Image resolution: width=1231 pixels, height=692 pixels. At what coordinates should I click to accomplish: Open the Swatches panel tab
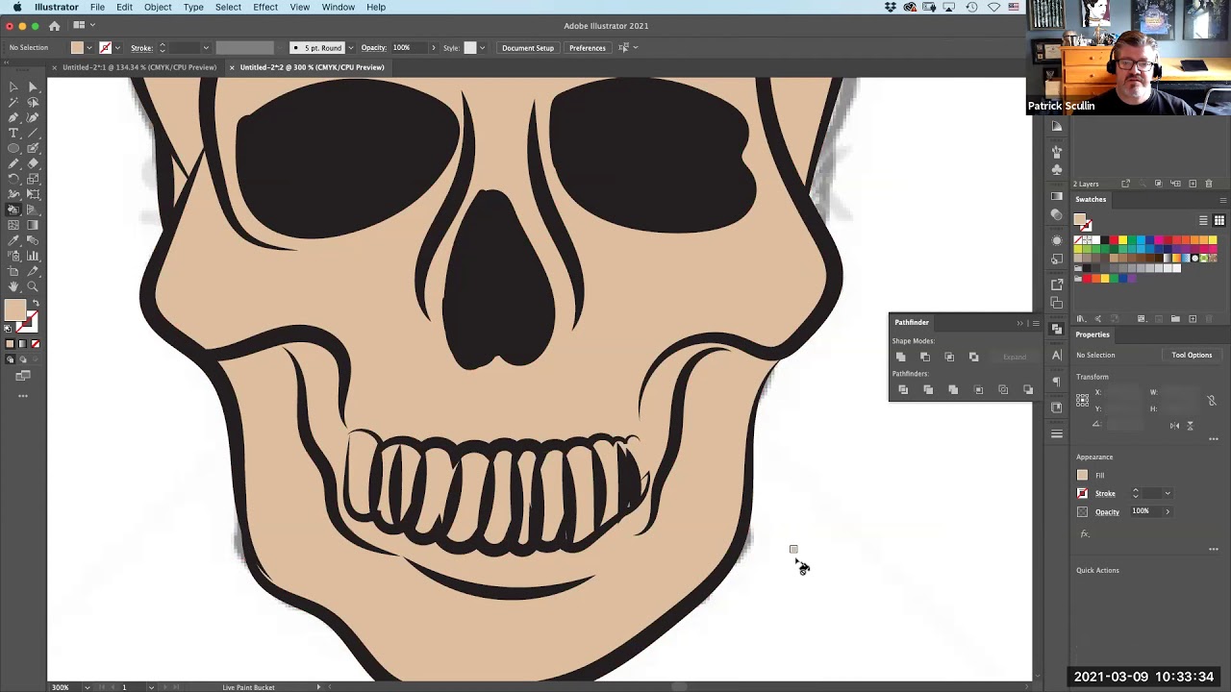[x=1091, y=199]
